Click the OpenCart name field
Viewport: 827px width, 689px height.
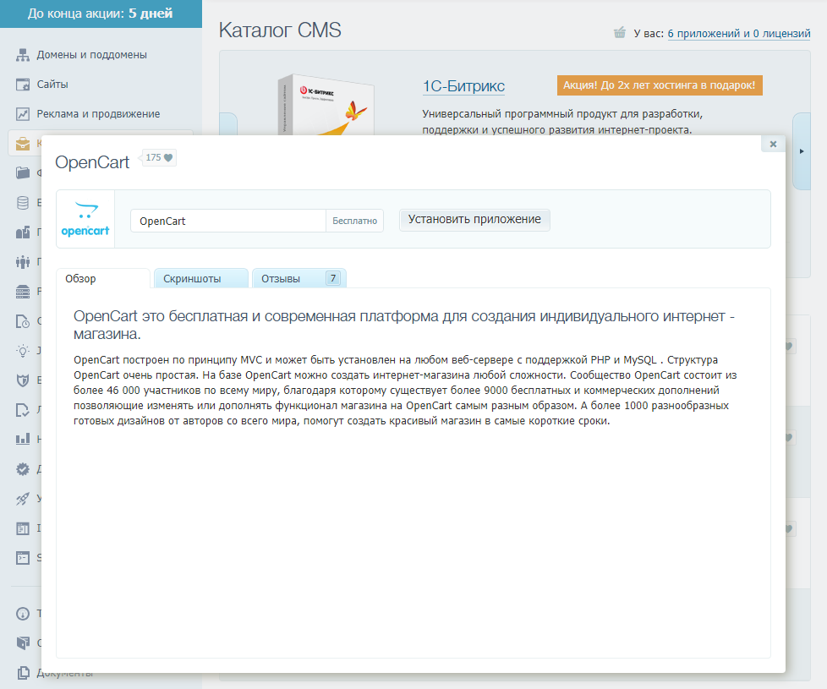(227, 221)
